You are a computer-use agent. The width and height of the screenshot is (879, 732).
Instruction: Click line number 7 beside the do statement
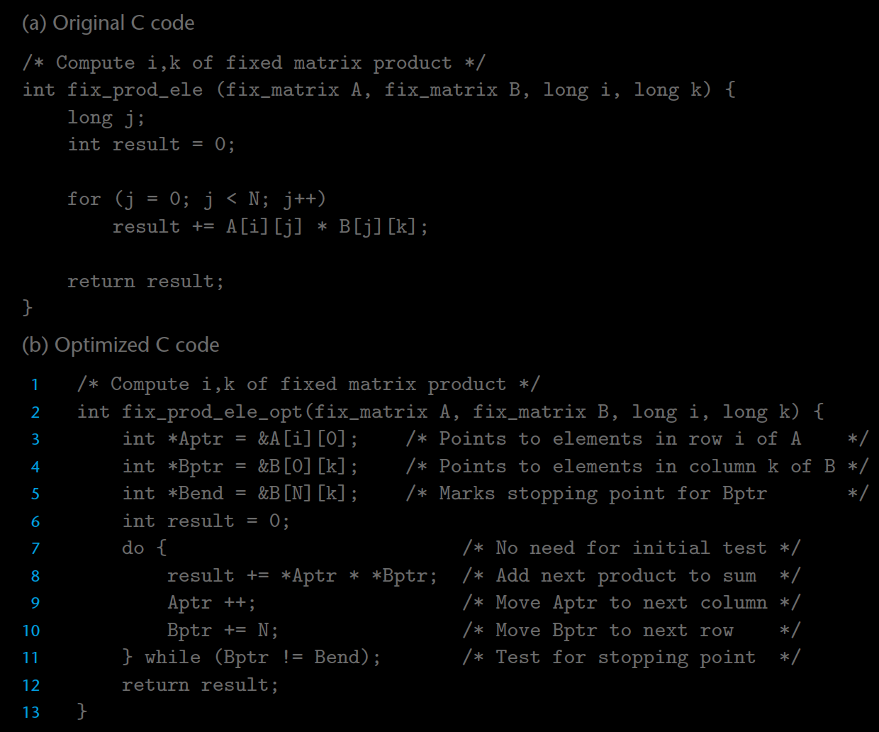coord(35,549)
